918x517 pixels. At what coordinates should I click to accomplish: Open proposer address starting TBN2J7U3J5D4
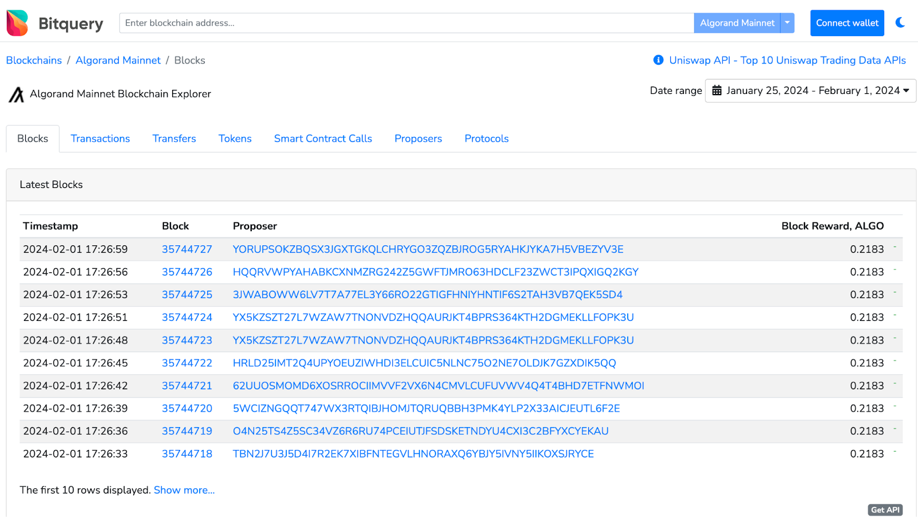[x=413, y=454]
